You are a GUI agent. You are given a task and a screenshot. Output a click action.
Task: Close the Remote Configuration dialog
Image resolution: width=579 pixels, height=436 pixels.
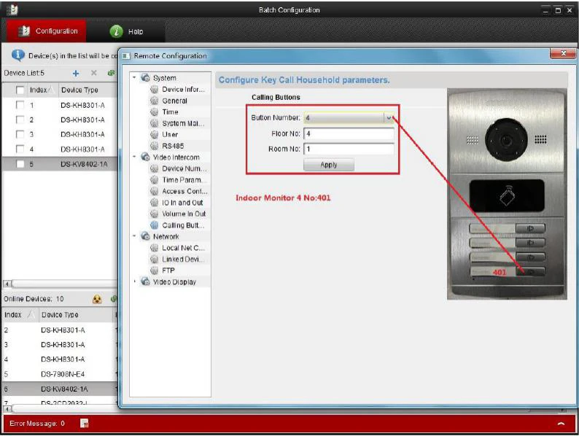(x=563, y=53)
